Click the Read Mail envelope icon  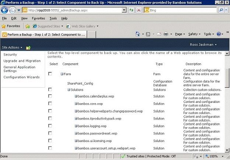[x=159, y=34]
